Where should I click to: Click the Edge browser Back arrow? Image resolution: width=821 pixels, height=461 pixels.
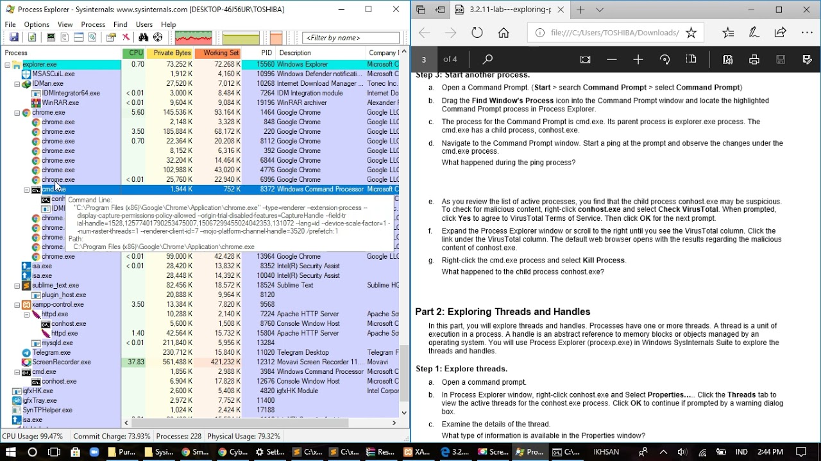(424, 33)
